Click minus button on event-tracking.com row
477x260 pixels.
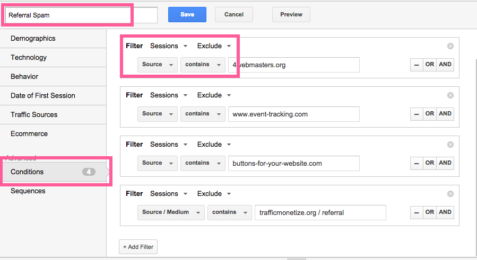coord(417,114)
